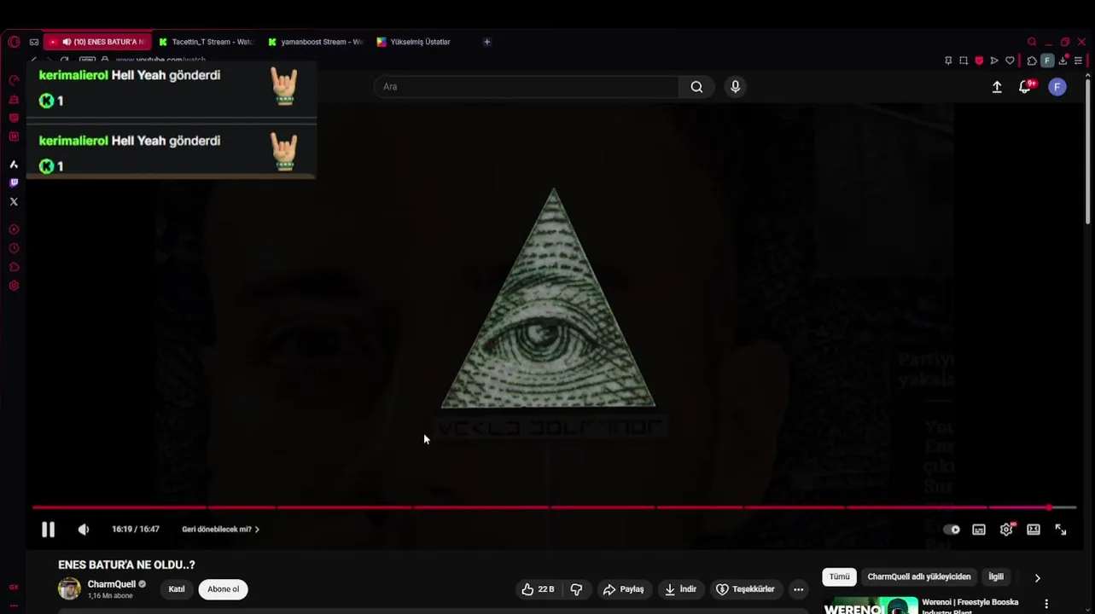Open the browser downloads icon
The image size is (1095, 614).
tap(1063, 61)
